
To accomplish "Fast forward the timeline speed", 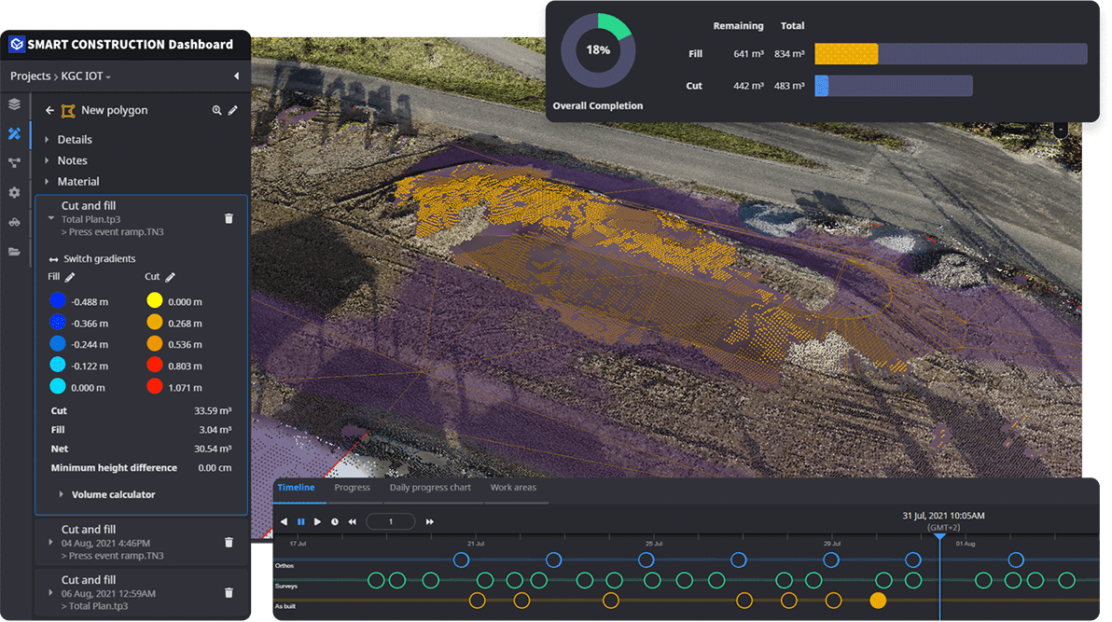I will click(430, 522).
